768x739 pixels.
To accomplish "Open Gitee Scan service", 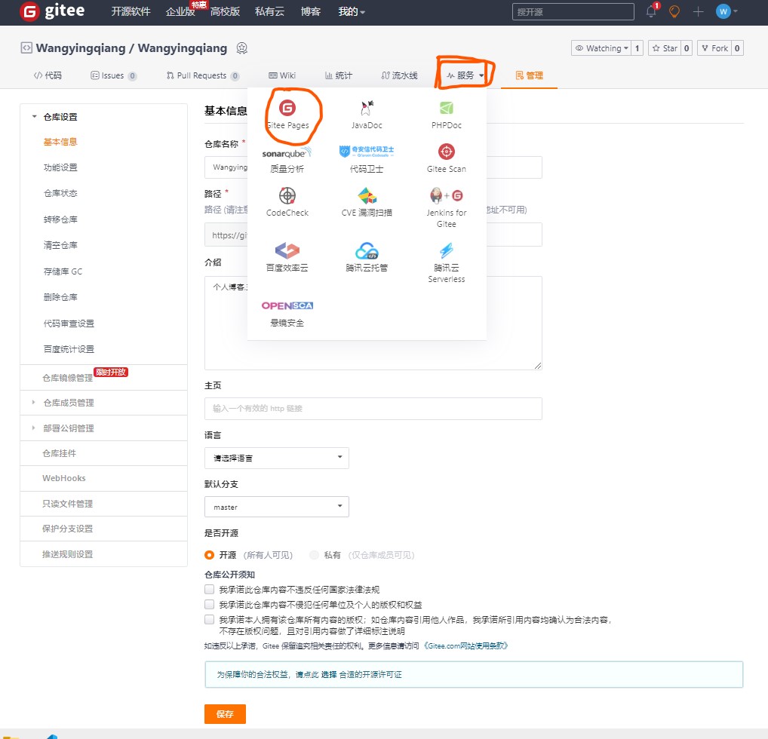I will coord(447,158).
